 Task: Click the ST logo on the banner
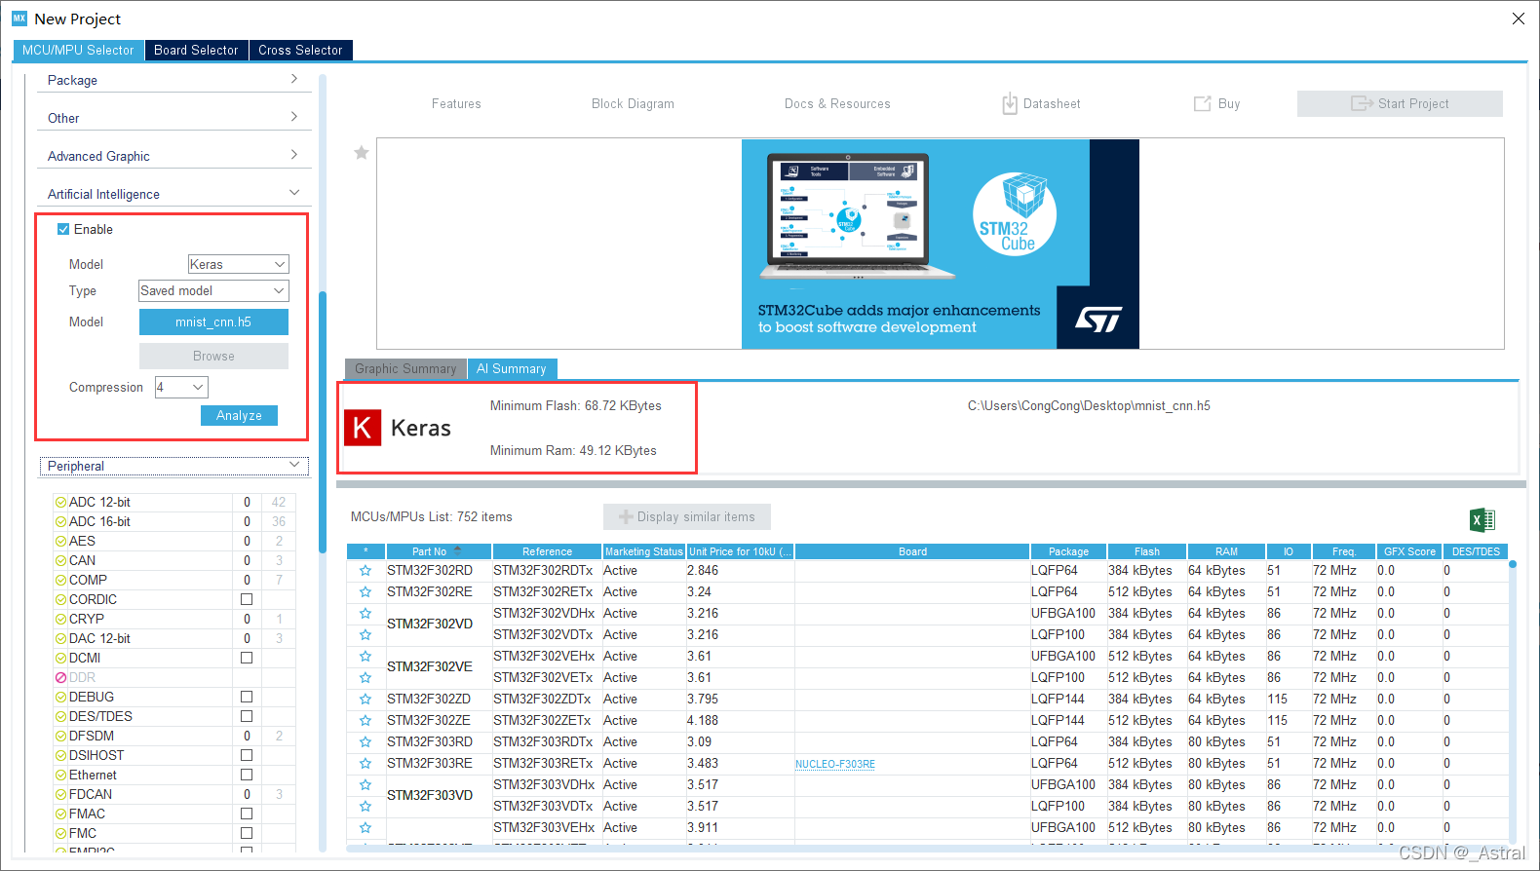point(1098,320)
